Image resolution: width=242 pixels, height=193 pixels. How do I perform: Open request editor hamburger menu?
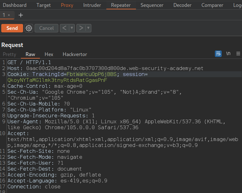coord(238,54)
